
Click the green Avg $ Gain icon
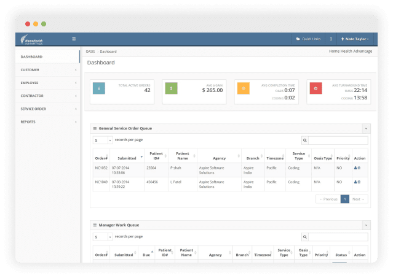point(171,88)
